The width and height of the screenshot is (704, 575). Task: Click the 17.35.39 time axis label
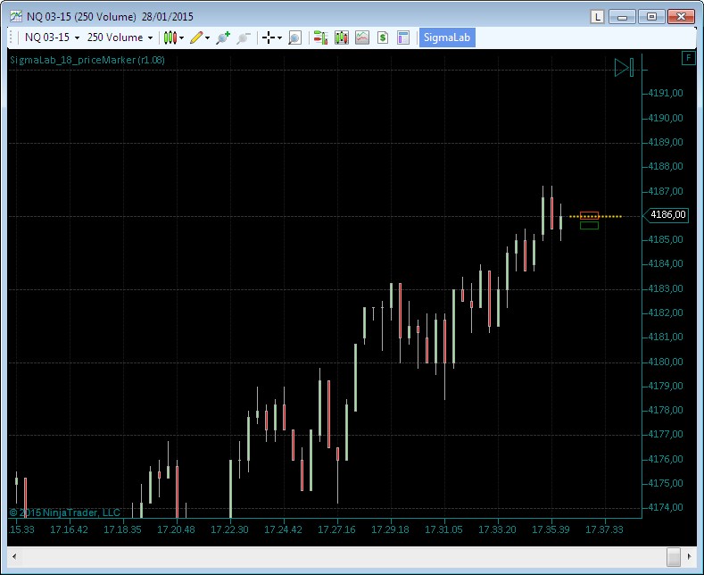click(x=551, y=529)
